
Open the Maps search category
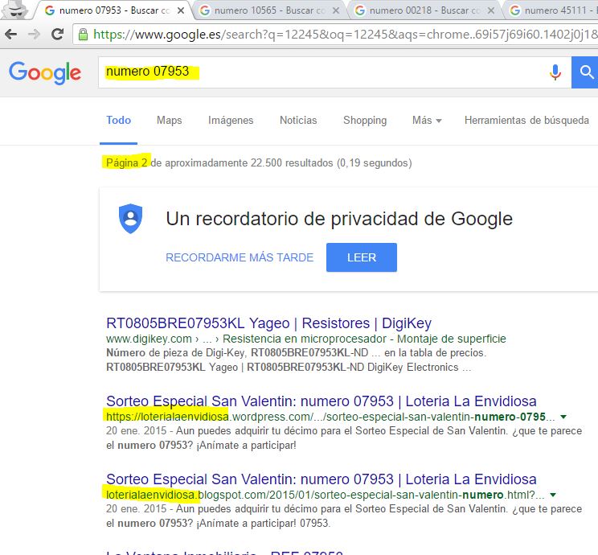[x=170, y=120]
